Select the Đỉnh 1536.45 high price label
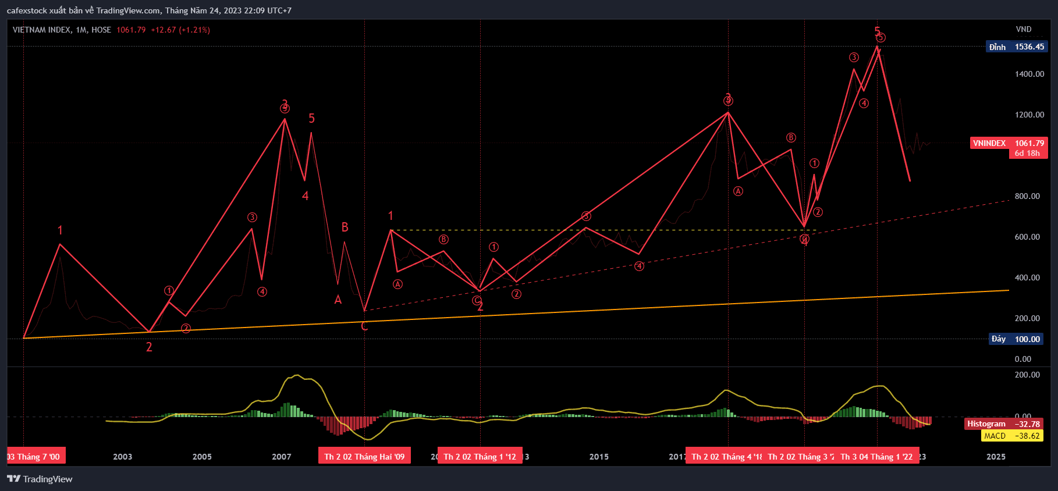The image size is (1058, 491). (1017, 47)
